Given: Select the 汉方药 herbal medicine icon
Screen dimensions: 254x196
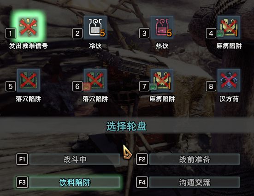Looking at the screenshot, I should click(x=229, y=80).
